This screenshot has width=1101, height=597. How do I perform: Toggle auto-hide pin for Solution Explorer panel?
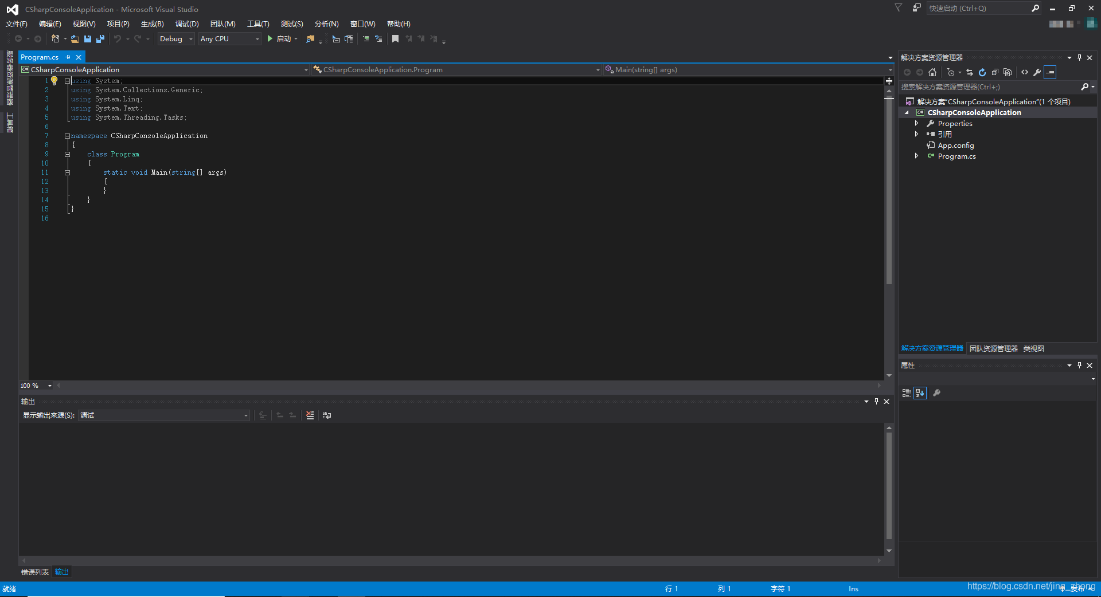click(x=1079, y=57)
